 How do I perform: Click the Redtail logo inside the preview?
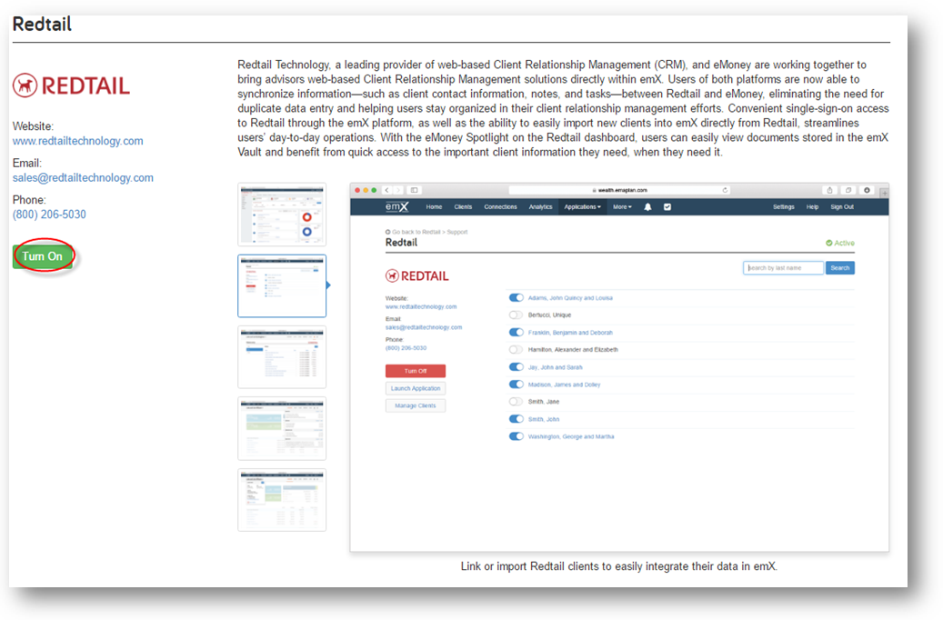coord(416,276)
